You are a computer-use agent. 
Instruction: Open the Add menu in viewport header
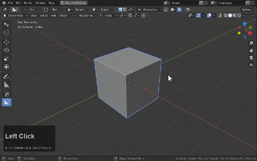pyautogui.click(x=53, y=15)
